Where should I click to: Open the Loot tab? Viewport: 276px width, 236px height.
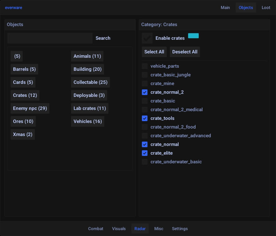coord(266,7)
